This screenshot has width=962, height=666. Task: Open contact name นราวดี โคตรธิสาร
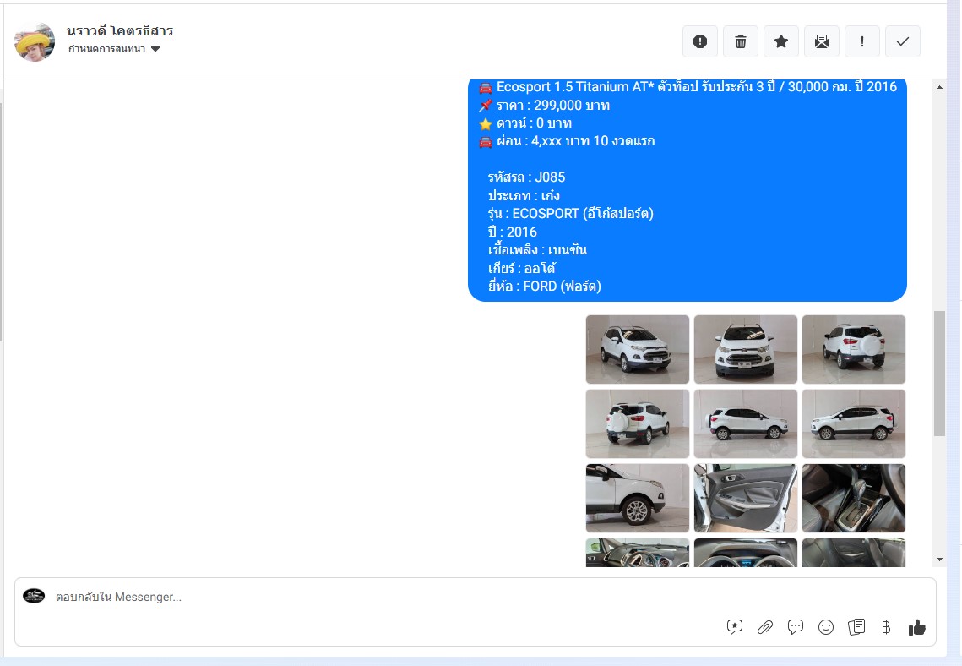[120, 30]
